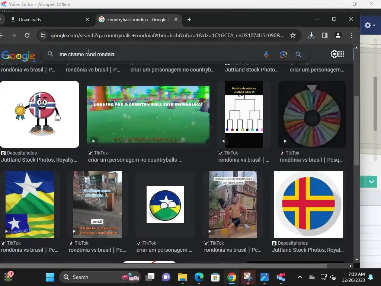Open Google Chrome taskbar icon
This screenshot has height=286, width=381.
[x=231, y=277]
